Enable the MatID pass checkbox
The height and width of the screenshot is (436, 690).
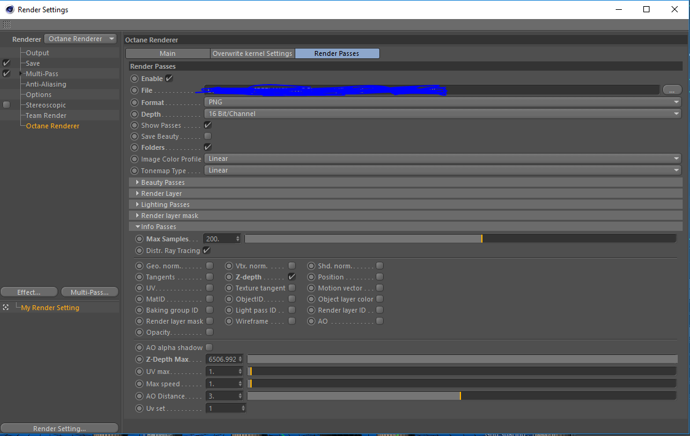pyautogui.click(x=209, y=299)
